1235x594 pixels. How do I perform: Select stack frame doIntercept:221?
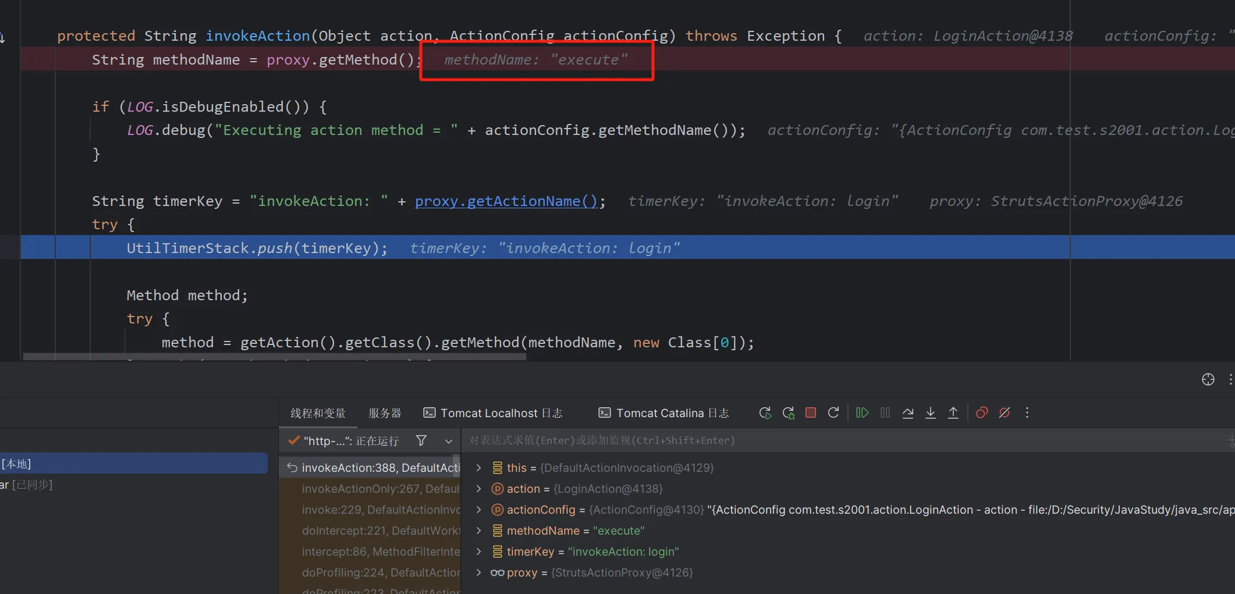pos(371,531)
